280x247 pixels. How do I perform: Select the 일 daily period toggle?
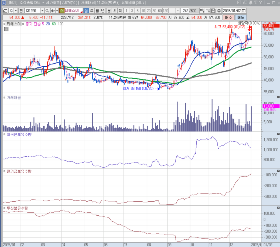coord(86,11)
